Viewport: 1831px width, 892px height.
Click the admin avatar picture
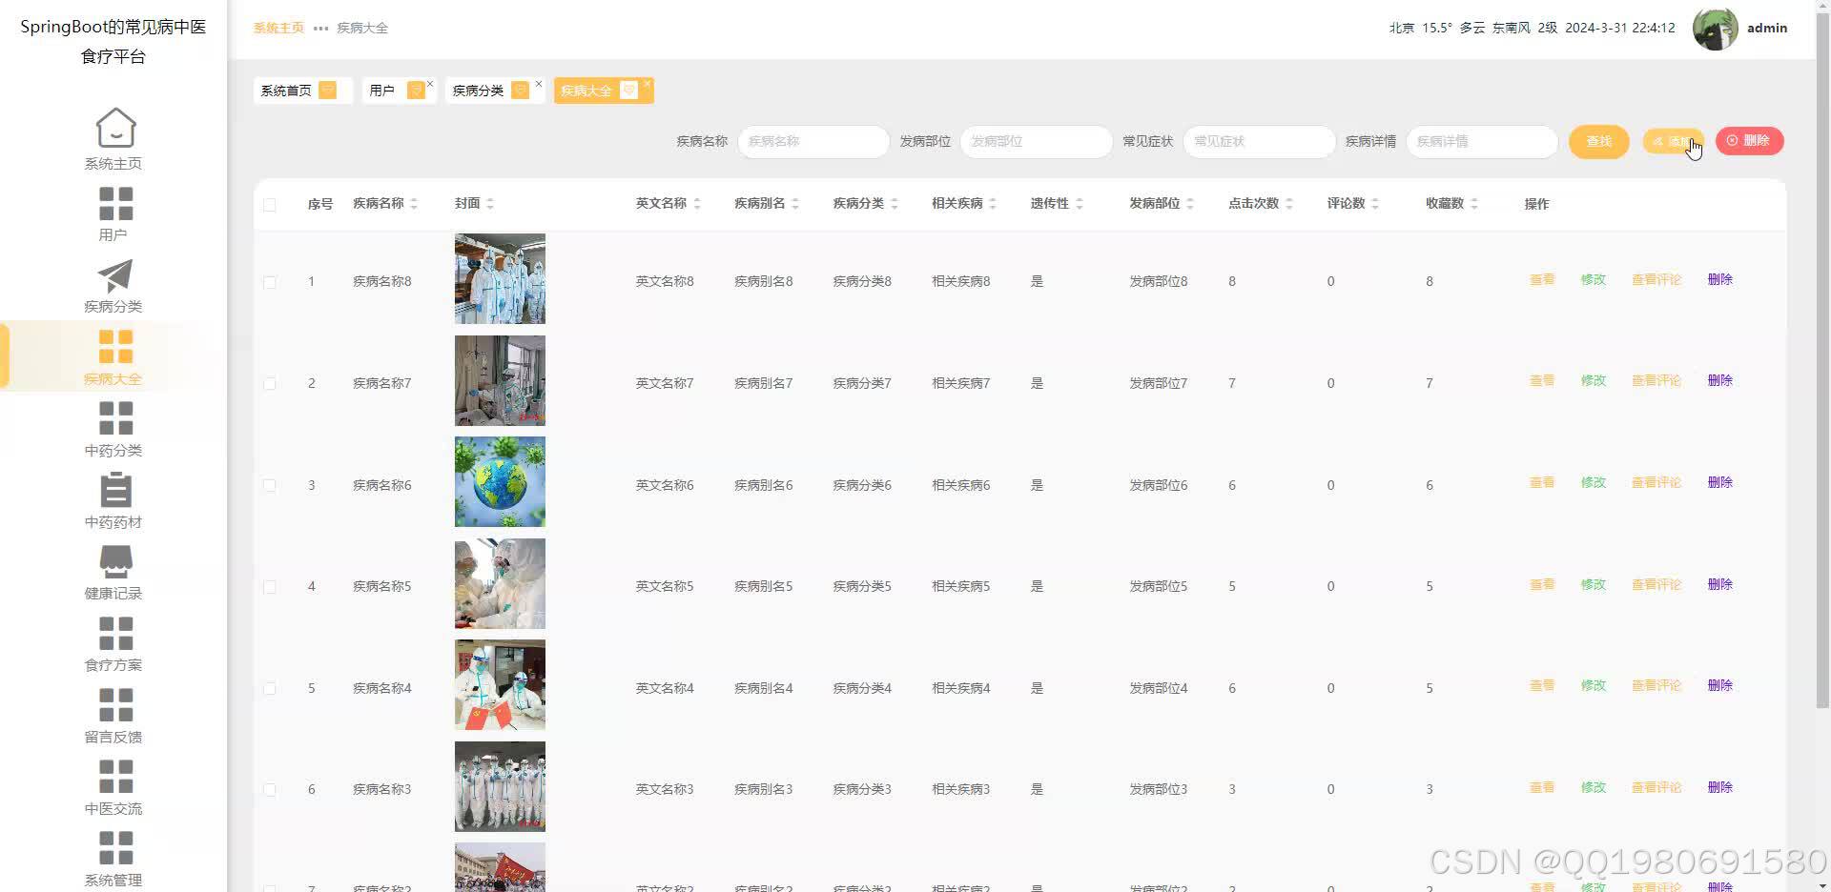click(x=1715, y=29)
